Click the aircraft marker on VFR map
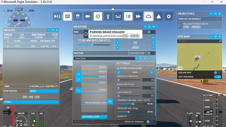 (197, 59)
